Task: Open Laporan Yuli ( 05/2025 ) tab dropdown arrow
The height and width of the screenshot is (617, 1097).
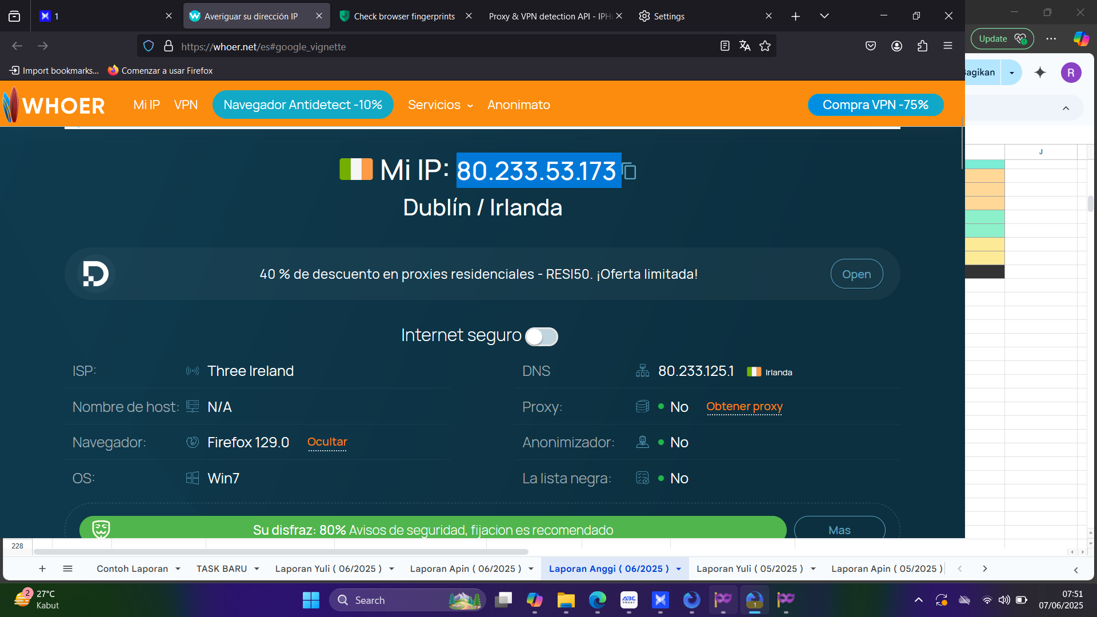Action: point(813,569)
